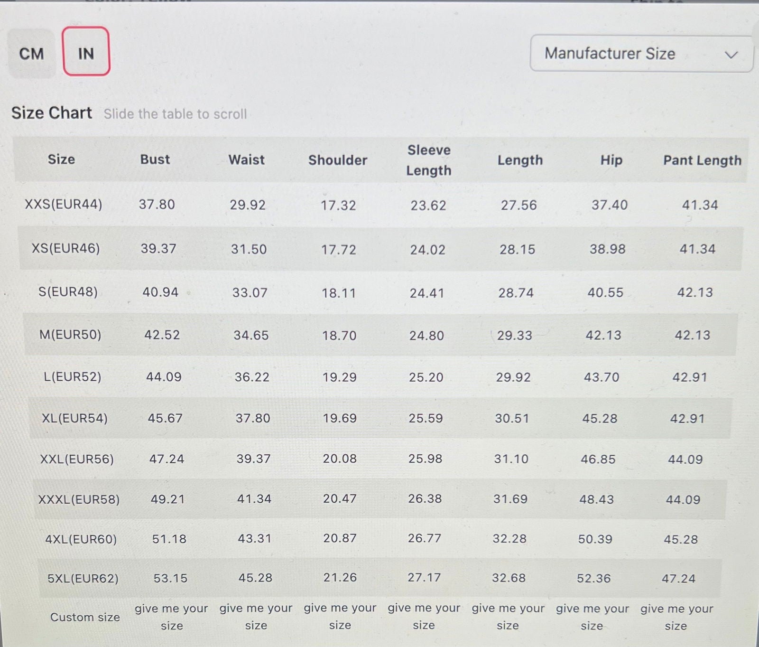The image size is (759, 647).
Task: Click the Sleeve Length column header
Action: tap(429, 160)
